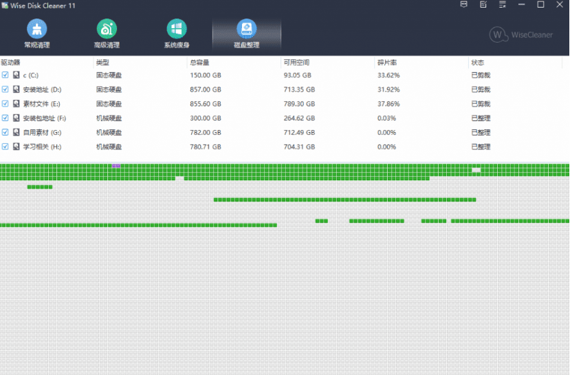
Task: Click the purple block in disk map
Action: click(116, 166)
